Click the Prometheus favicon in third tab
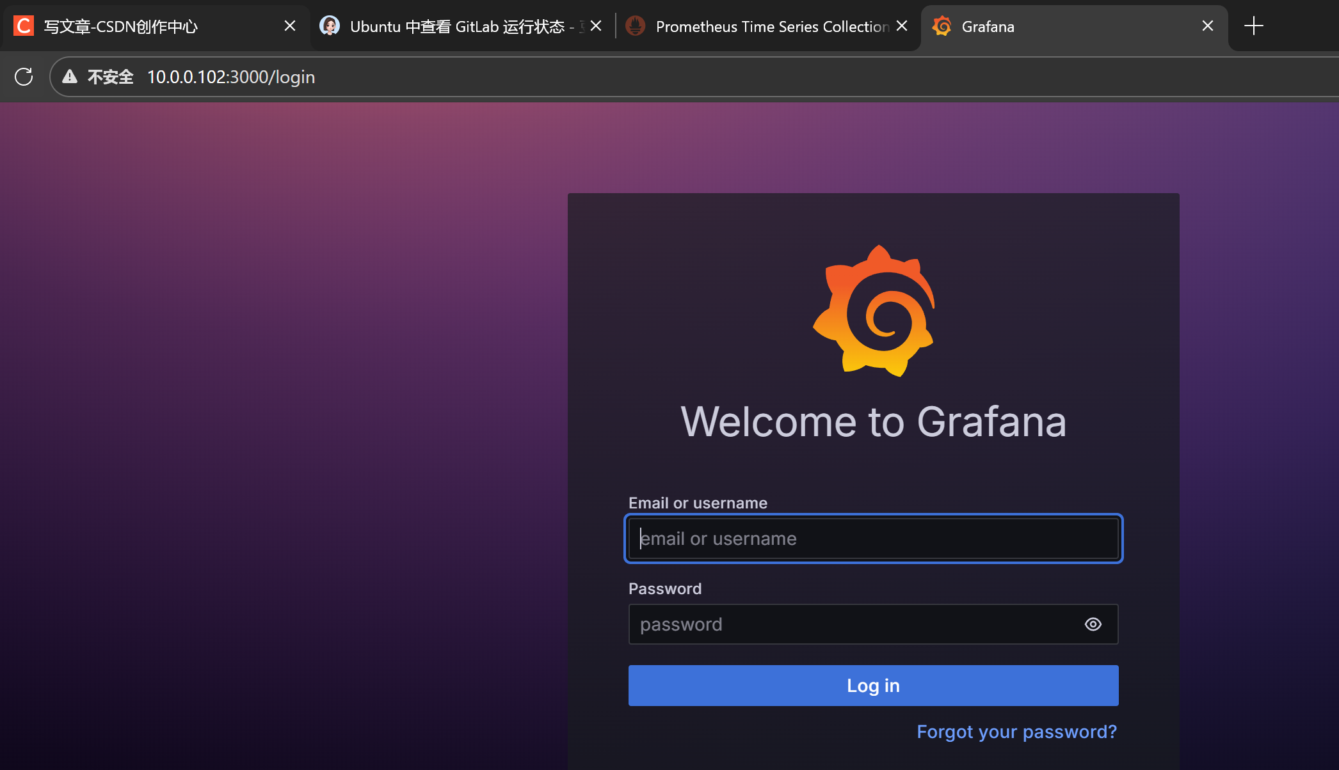The height and width of the screenshot is (770, 1339). [x=635, y=26]
